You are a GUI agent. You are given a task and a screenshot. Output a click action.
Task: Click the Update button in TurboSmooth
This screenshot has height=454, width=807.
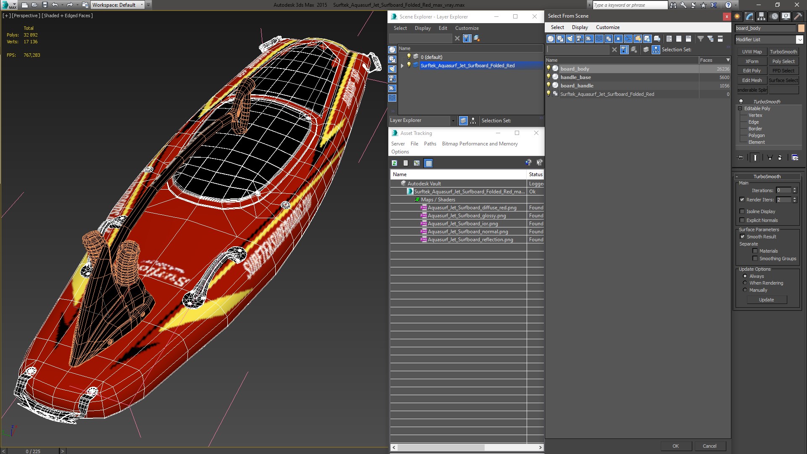tap(767, 300)
